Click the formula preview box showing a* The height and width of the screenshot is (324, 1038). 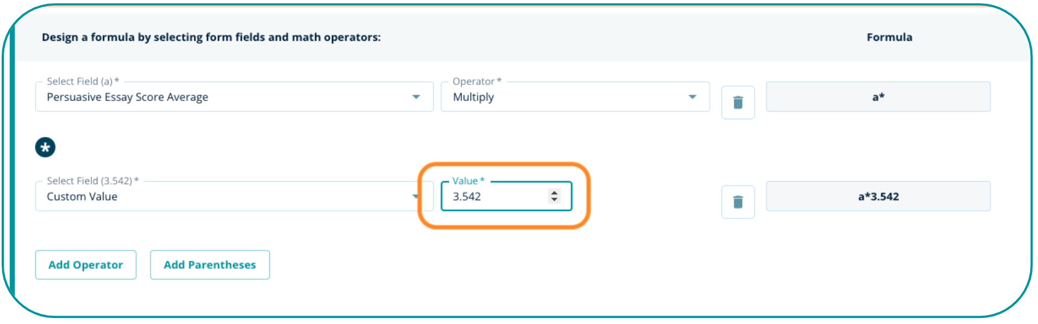click(878, 97)
